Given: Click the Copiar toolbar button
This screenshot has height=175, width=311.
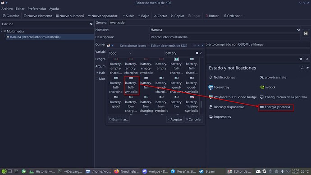Looking at the screenshot, I should (x=178, y=16).
